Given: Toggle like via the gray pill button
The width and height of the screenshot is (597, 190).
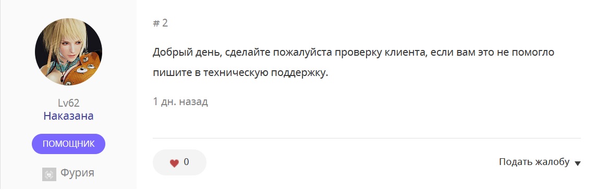Looking at the screenshot, I should click(179, 162).
